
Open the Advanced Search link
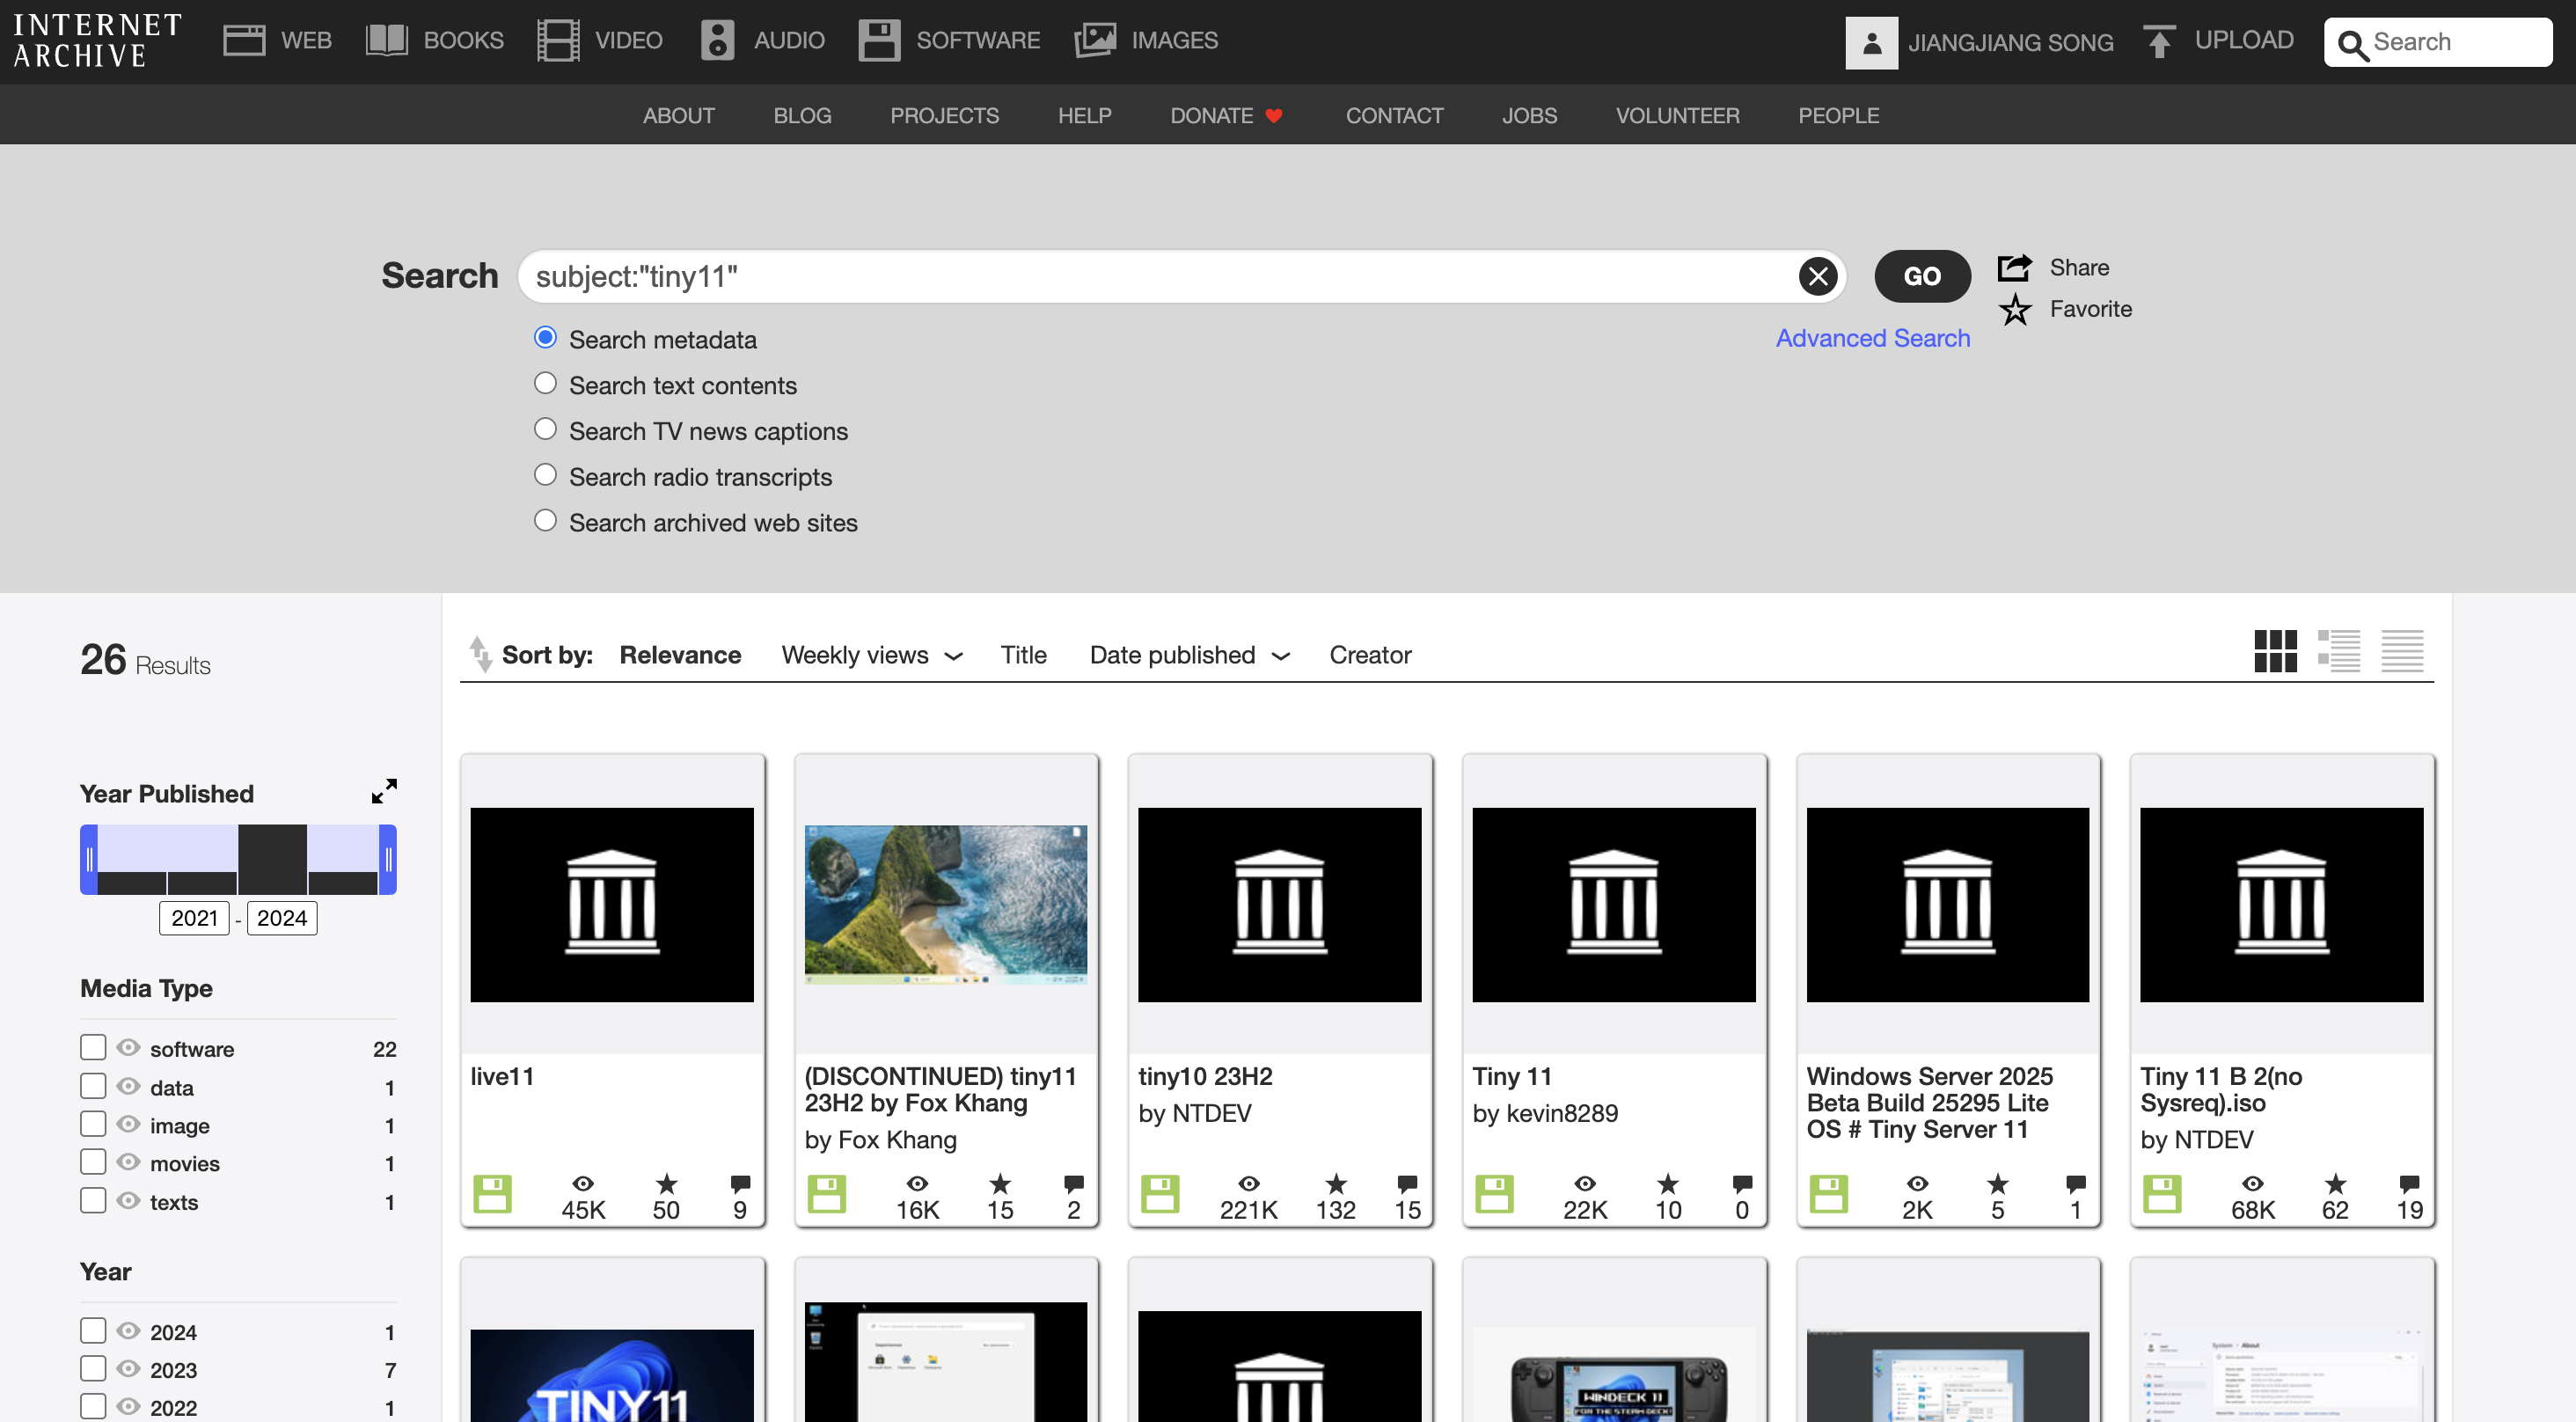click(1872, 338)
